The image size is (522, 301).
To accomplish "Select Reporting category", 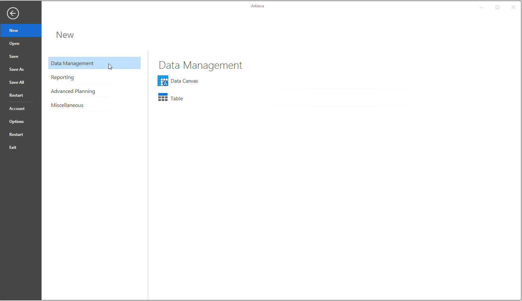I will [x=94, y=77].
